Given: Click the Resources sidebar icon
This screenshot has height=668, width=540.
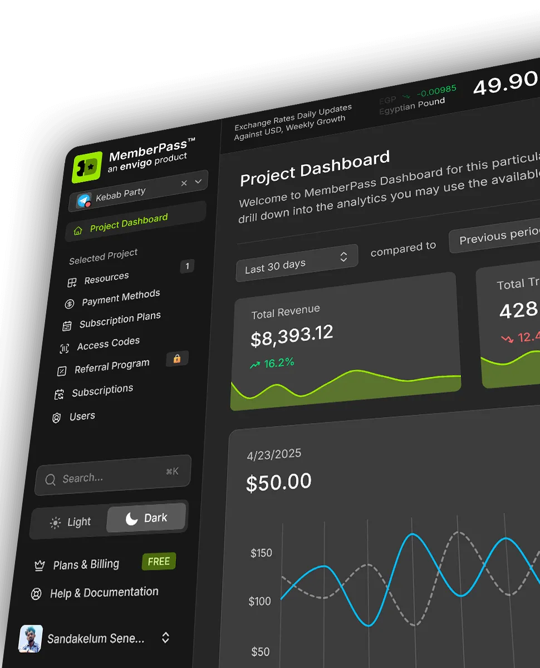Looking at the screenshot, I should click(x=72, y=283).
